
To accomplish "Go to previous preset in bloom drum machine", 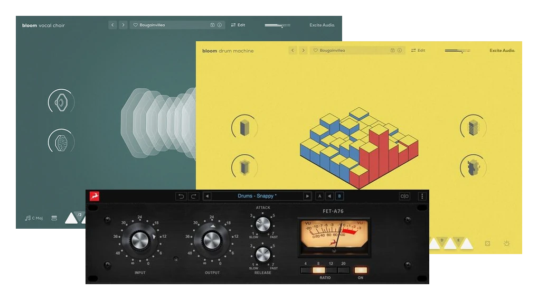I will click(x=292, y=51).
